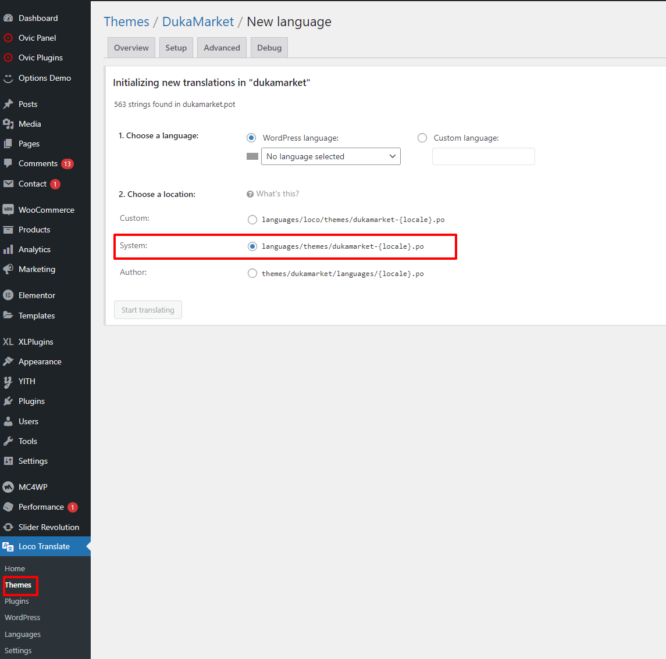Open the No language selected dropdown
The height and width of the screenshot is (659, 666).
pos(331,156)
